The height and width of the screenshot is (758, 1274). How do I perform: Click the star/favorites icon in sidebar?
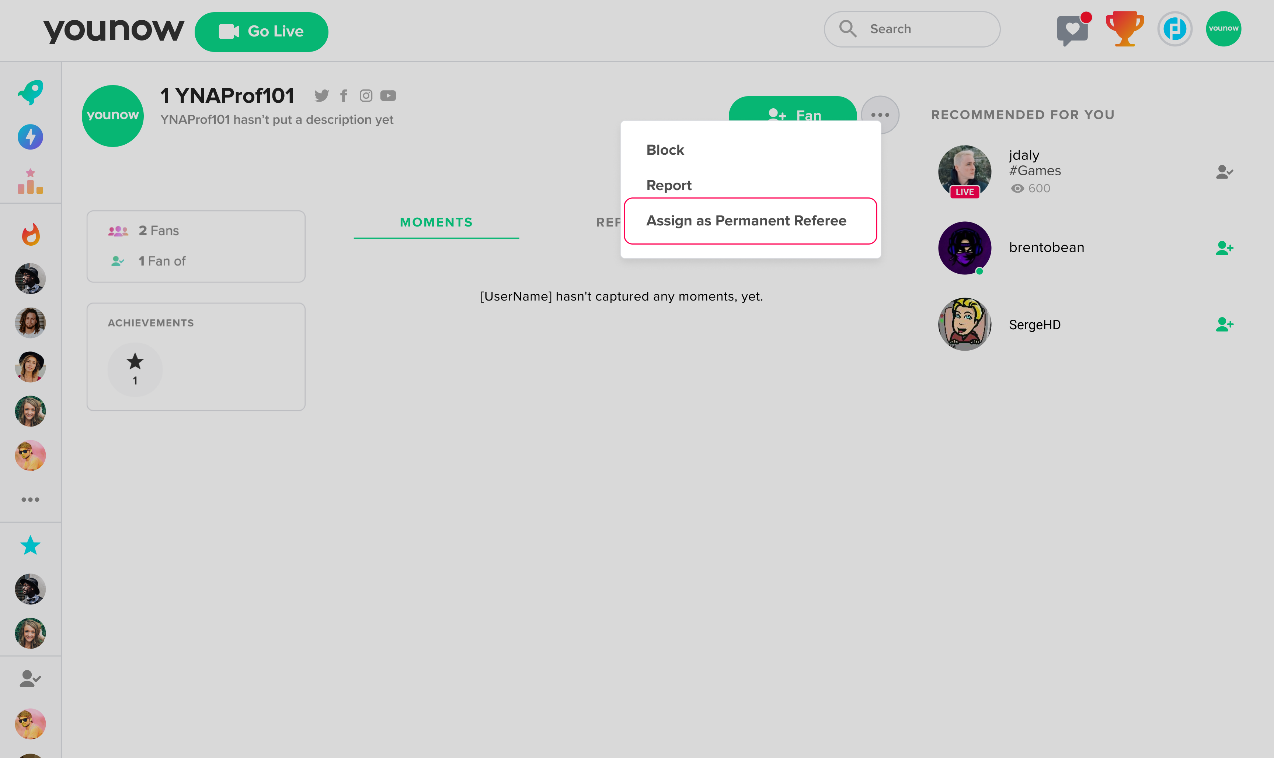pyautogui.click(x=30, y=545)
